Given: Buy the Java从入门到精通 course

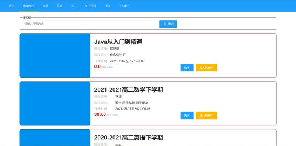Looking at the screenshot, I should click(x=187, y=68).
